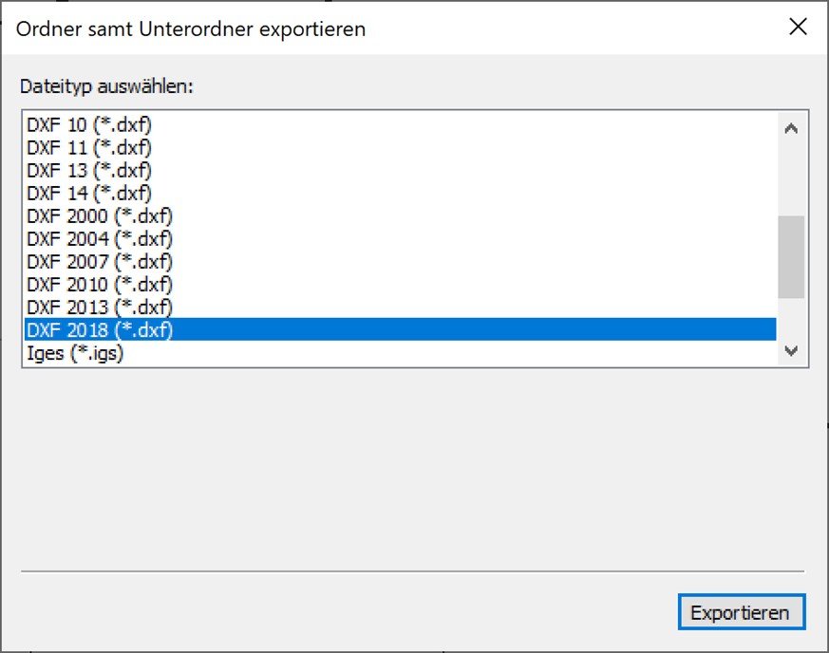This screenshot has height=653, width=829.
Task: Select DXF 2010 (*.dxf) file type
Action: click(x=100, y=285)
